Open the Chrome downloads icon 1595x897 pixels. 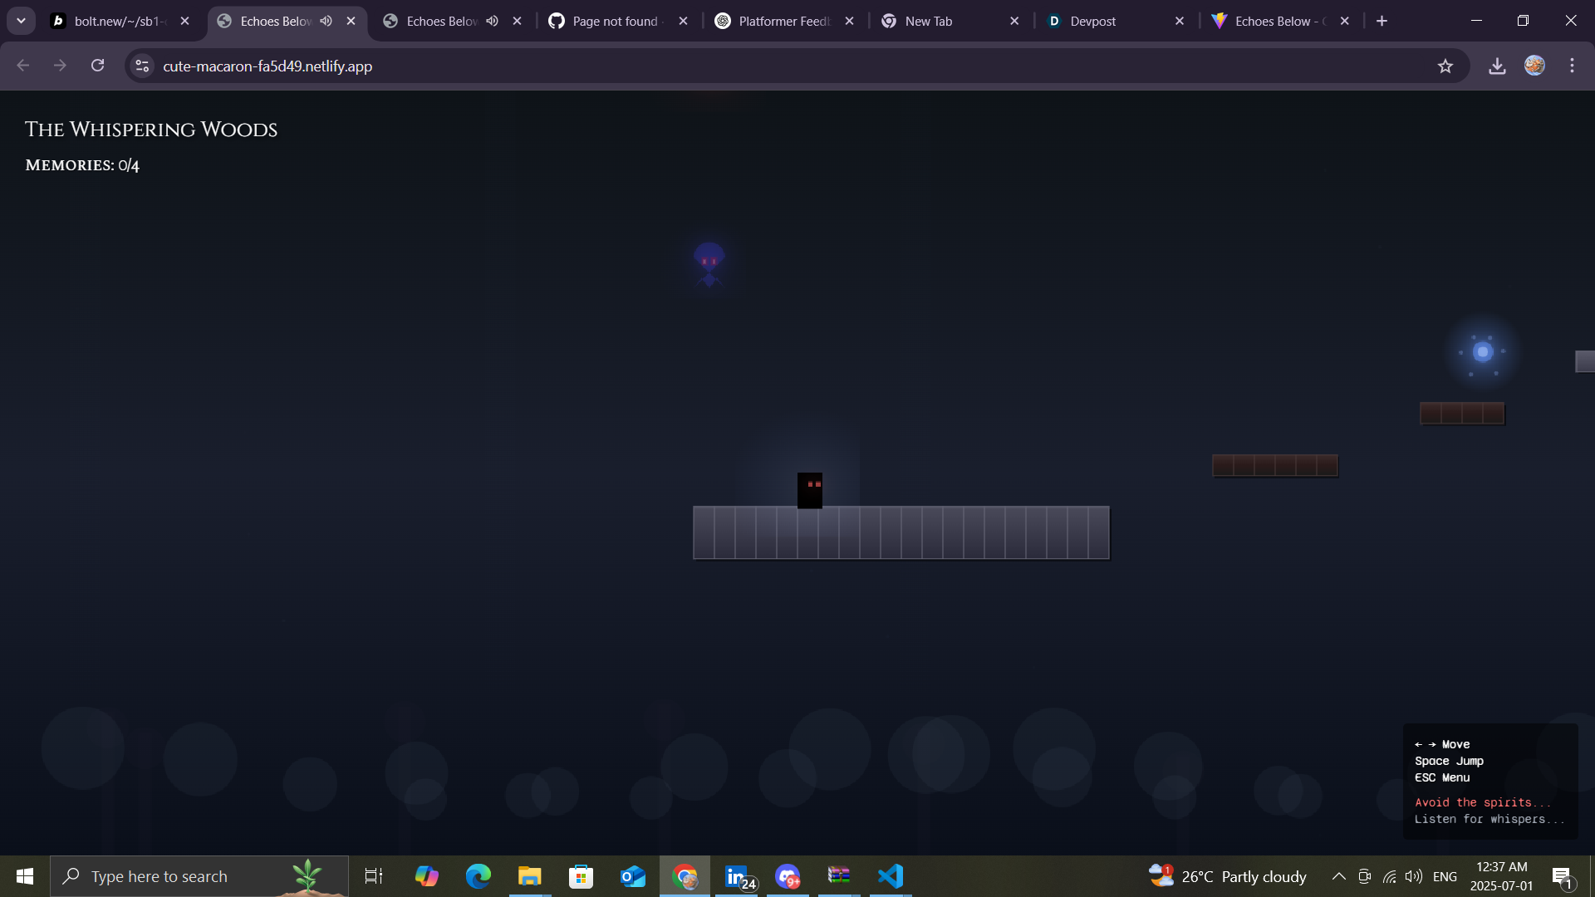[1497, 66]
